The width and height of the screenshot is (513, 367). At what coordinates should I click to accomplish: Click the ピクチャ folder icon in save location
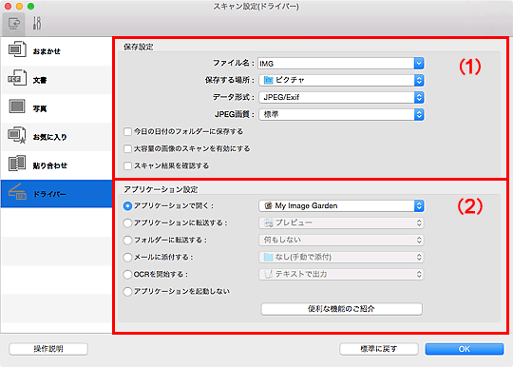coord(268,80)
